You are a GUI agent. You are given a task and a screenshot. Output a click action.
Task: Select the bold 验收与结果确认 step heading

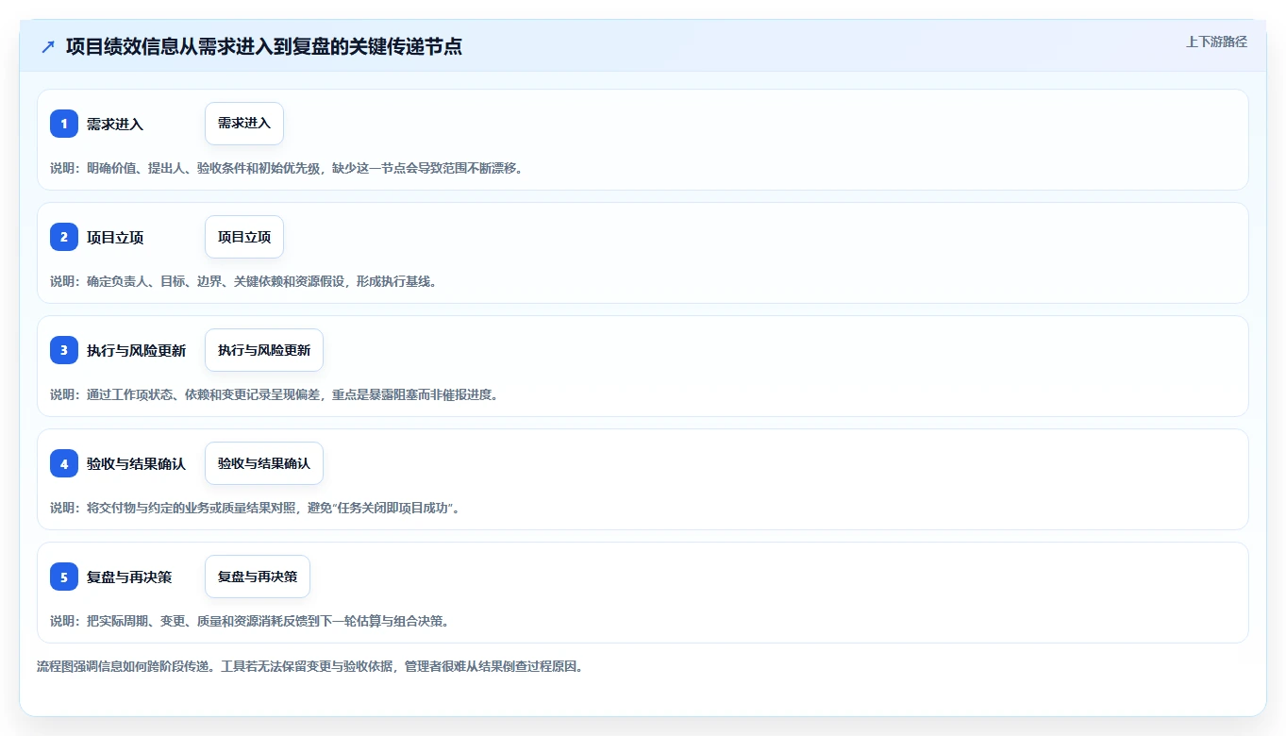(136, 464)
